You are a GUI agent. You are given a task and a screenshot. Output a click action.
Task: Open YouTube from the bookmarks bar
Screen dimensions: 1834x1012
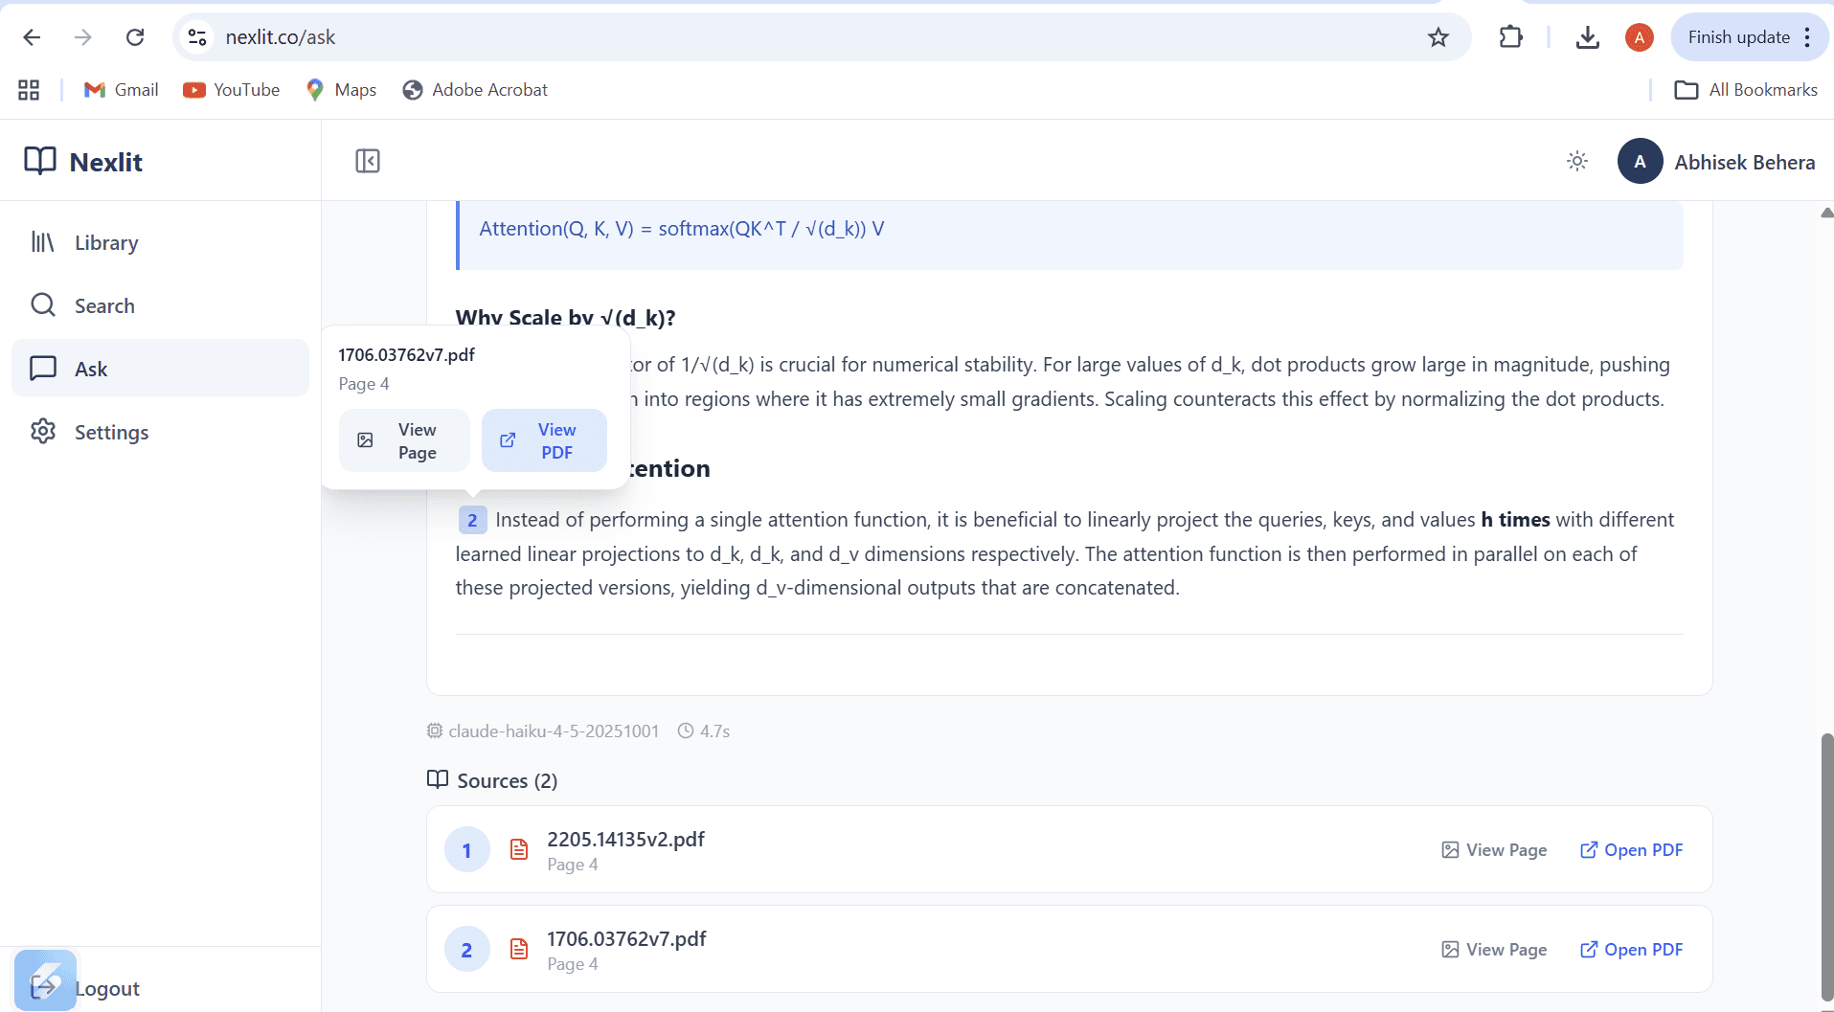(x=231, y=89)
